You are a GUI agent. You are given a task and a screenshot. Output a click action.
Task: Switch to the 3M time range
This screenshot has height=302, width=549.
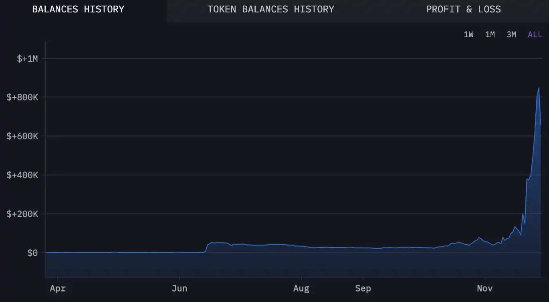coord(511,34)
